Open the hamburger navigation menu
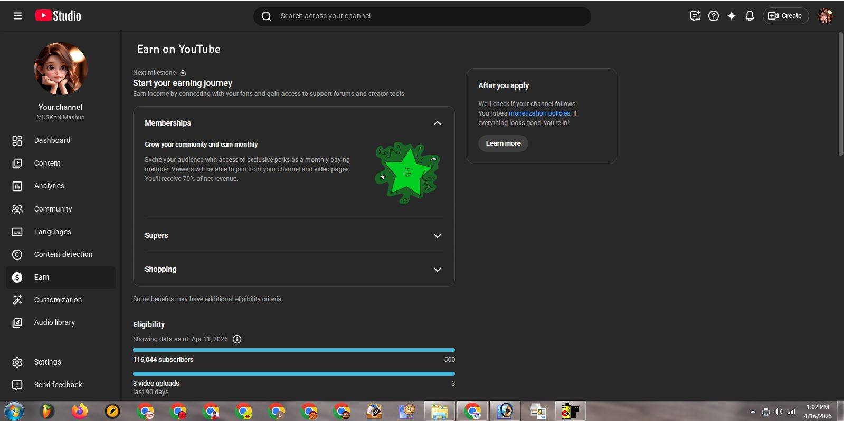Viewport: 844px width, 421px height. 17,16
